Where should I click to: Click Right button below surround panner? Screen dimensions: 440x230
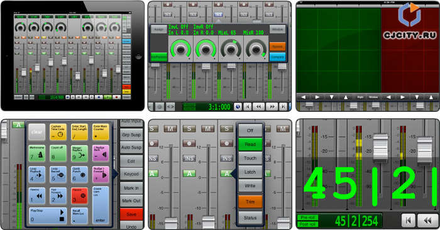(361, 97)
